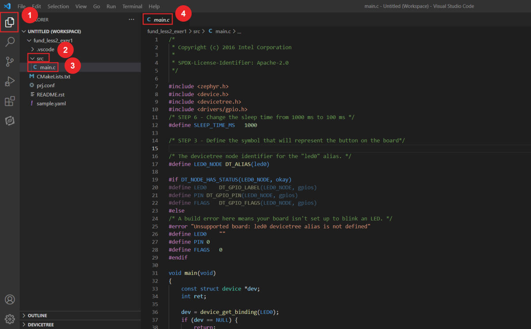Open the Source Control view
The height and width of the screenshot is (329, 531).
point(10,62)
